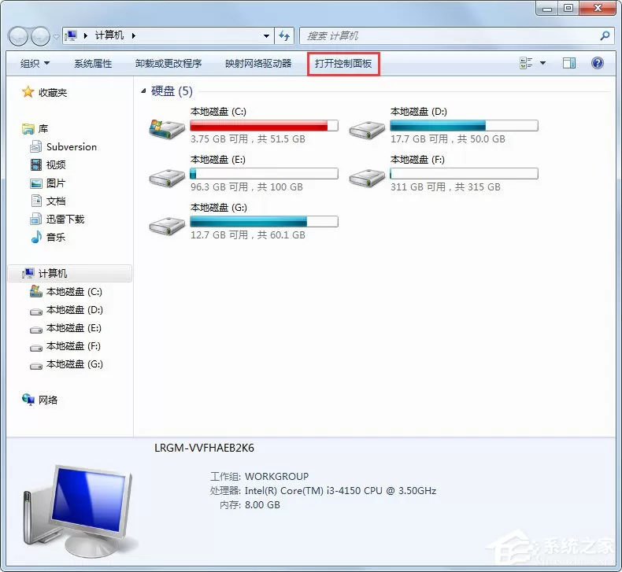622x572 pixels.
Task: Collapse the 硬盘 (5) group triangle
Action: (x=143, y=91)
